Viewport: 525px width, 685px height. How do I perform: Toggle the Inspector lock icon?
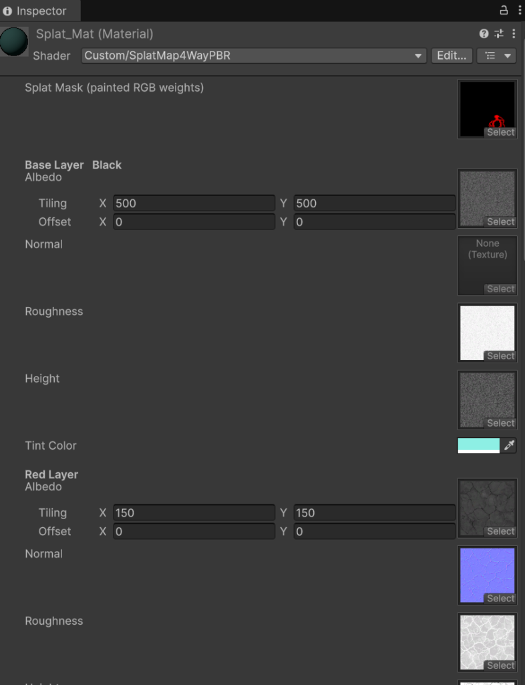[504, 11]
